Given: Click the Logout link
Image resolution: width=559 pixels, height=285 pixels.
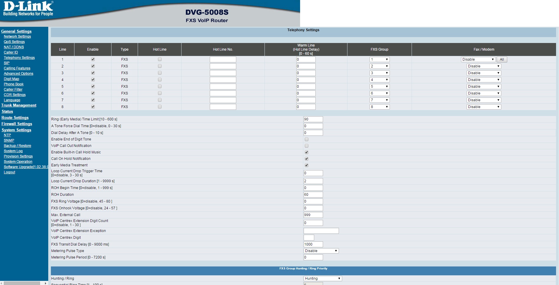Looking at the screenshot, I should point(9,172).
